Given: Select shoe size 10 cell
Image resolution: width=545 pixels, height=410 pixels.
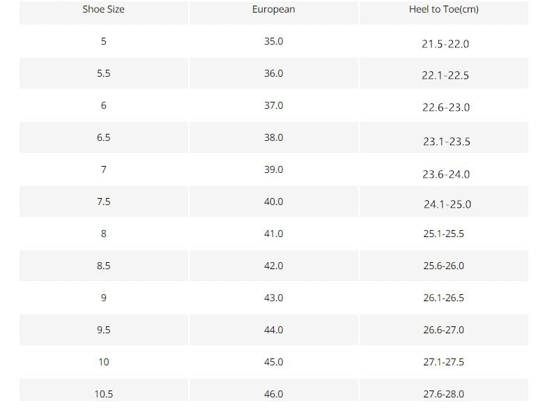Looking at the screenshot, I should click(103, 362).
